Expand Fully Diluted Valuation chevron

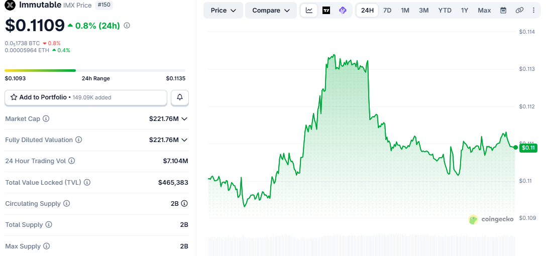click(184, 140)
